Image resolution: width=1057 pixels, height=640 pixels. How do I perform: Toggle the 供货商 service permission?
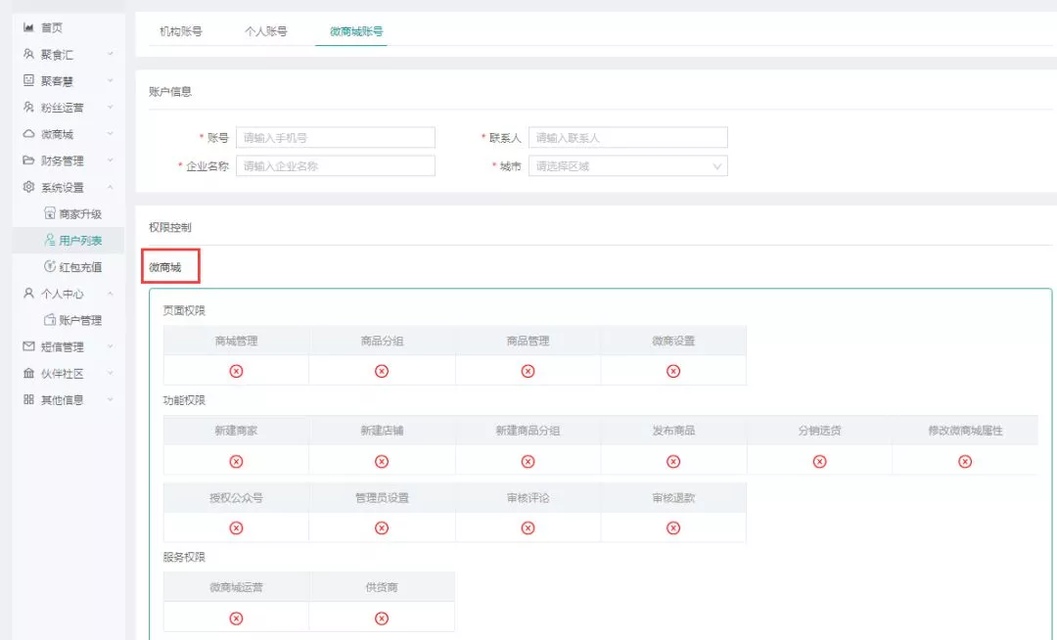(382, 618)
